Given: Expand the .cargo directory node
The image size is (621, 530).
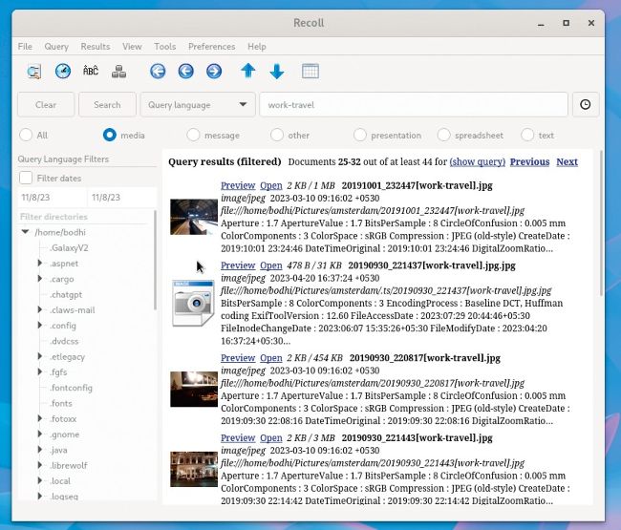Looking at the screenshot, I should click(40, 279).
